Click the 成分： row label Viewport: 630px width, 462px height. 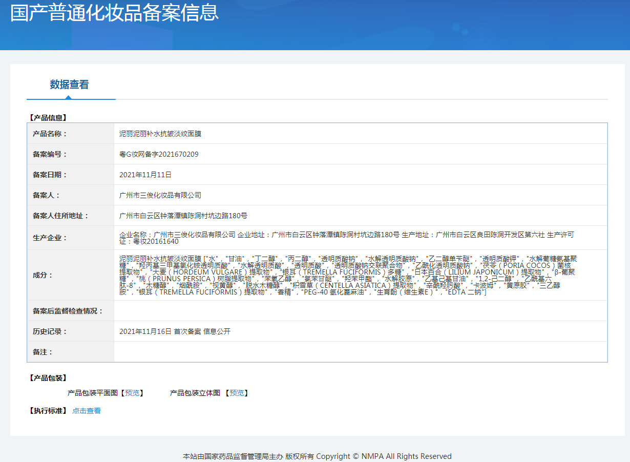(x=43, y=275)
